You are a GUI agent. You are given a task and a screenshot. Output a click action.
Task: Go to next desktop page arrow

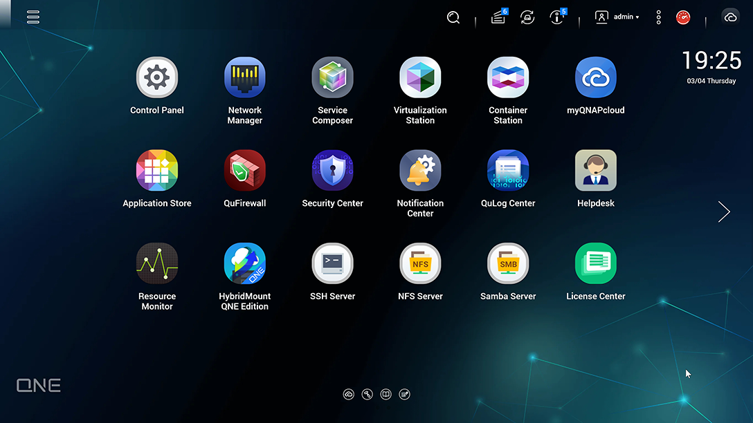tap(724, 211)
